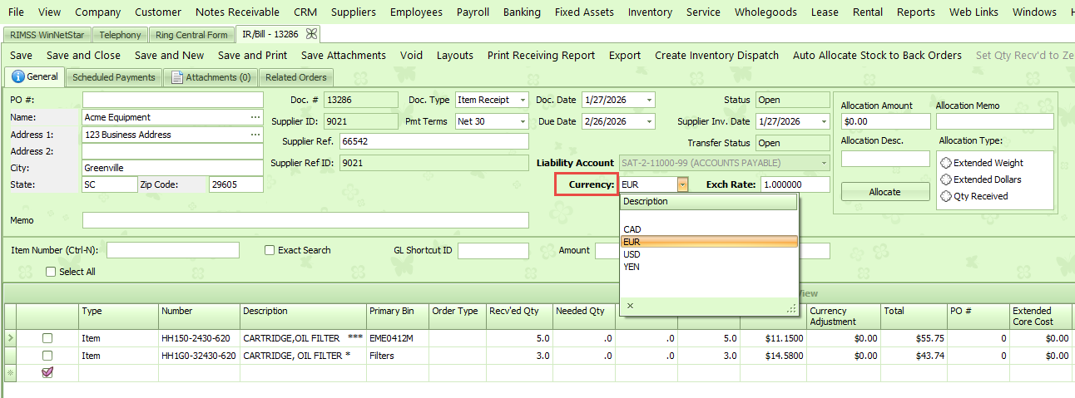Switch to the Related Orders tab
The image size is (1075, 398).
coord(296,77)
